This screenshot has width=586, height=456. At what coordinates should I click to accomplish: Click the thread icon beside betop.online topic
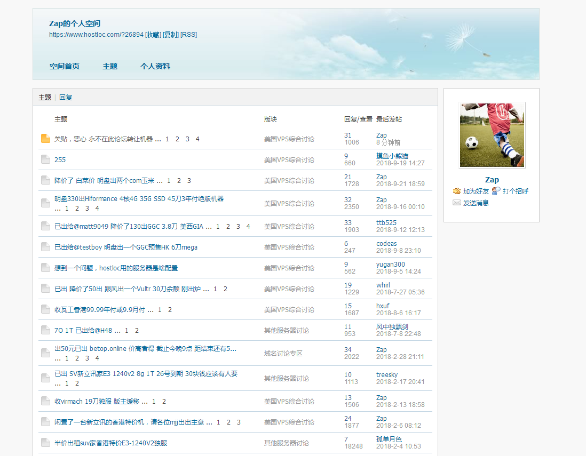[45, 353]
